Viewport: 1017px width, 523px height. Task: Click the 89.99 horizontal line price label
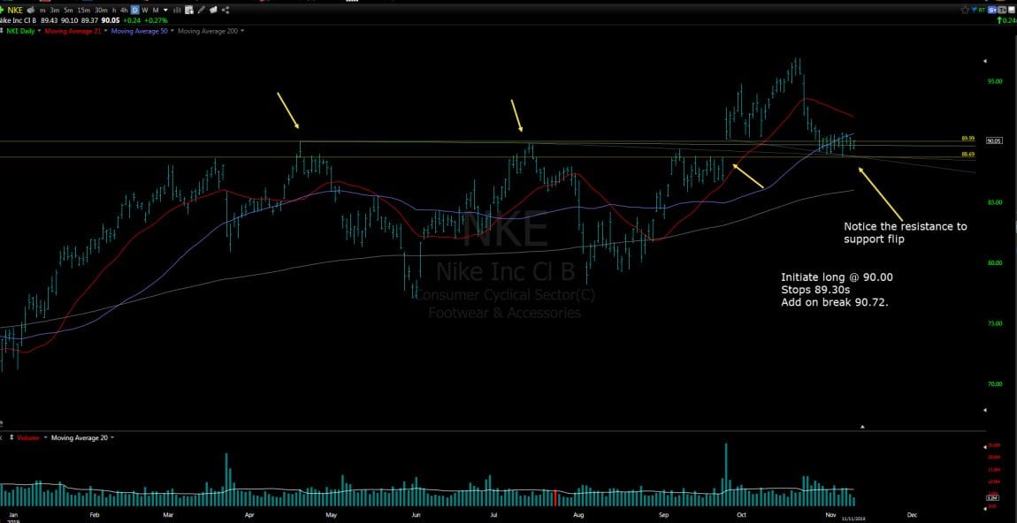pyautogui.click(x=967, y=139)
